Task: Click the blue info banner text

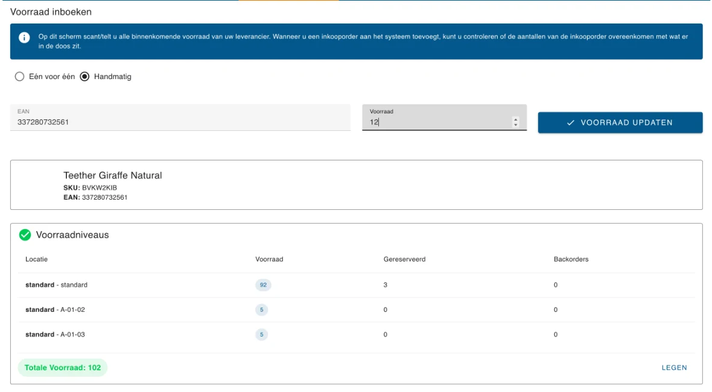Action: tap(363, 41)
